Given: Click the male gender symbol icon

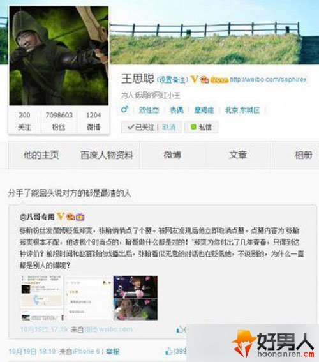Looking at the screenshot, I should coord(124,109).
